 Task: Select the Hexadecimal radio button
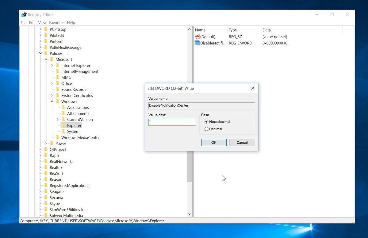point(206,121)
